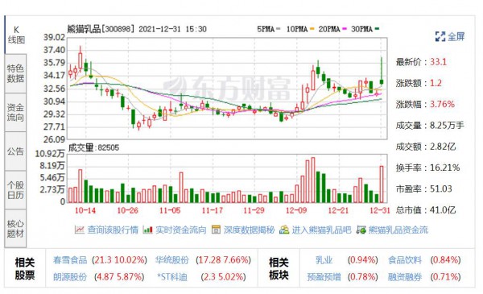Click the 朗源股份 quote (4.87 5.87%)
Viewport: 483px width, 294px height.
point(119,277)
